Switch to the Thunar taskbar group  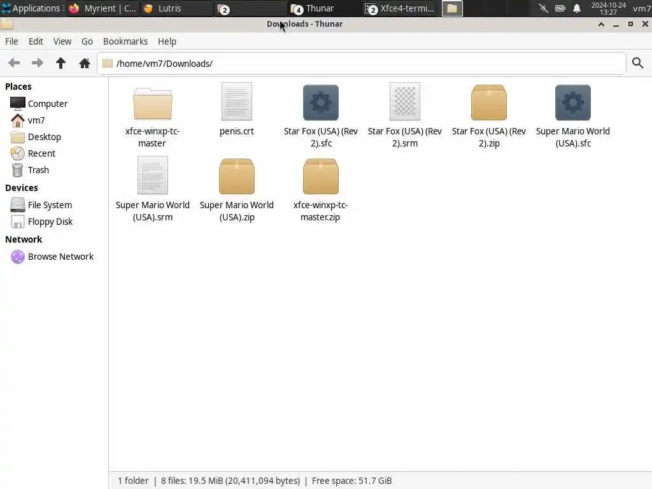pos(323,8)
